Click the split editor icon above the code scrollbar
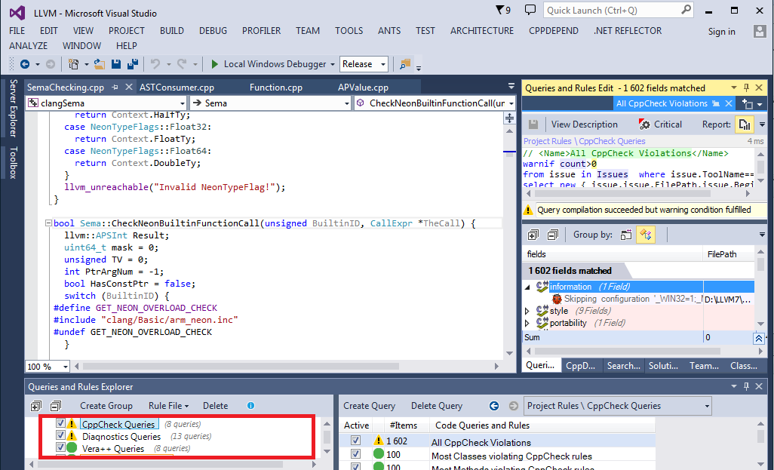 coord(509,118)
